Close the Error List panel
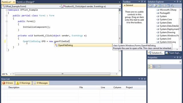Image resolution: width=183 pixels, height=103 pixels. point(145,79)
